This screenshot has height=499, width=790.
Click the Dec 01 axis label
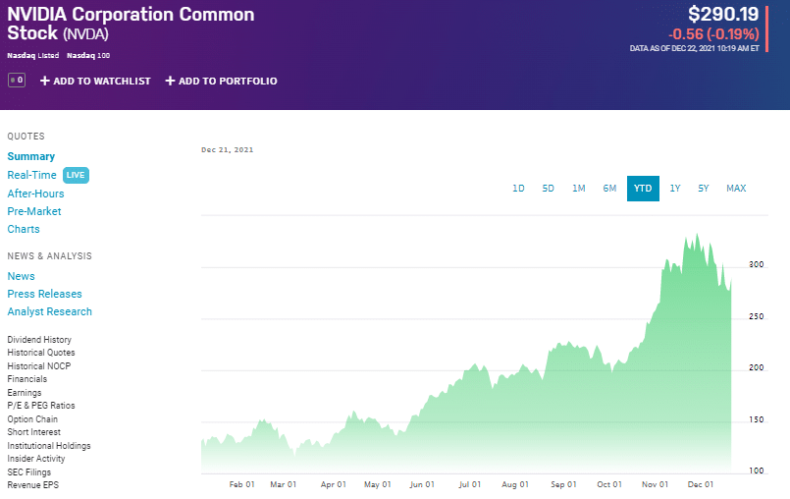click(x=701, y=484)
